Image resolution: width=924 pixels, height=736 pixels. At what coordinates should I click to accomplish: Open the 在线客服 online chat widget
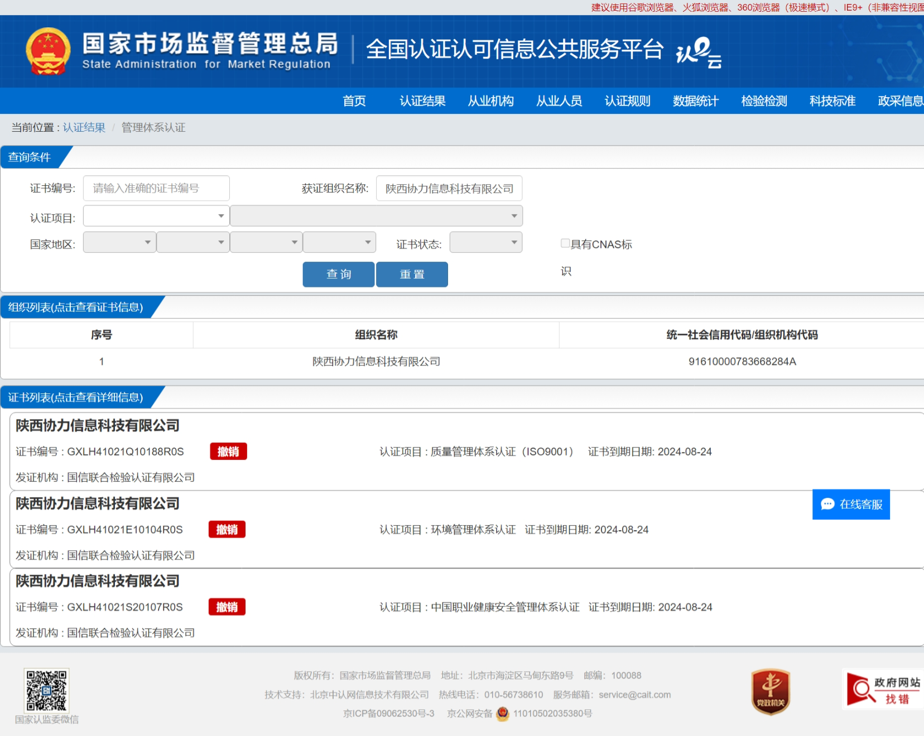click(851, 504)
